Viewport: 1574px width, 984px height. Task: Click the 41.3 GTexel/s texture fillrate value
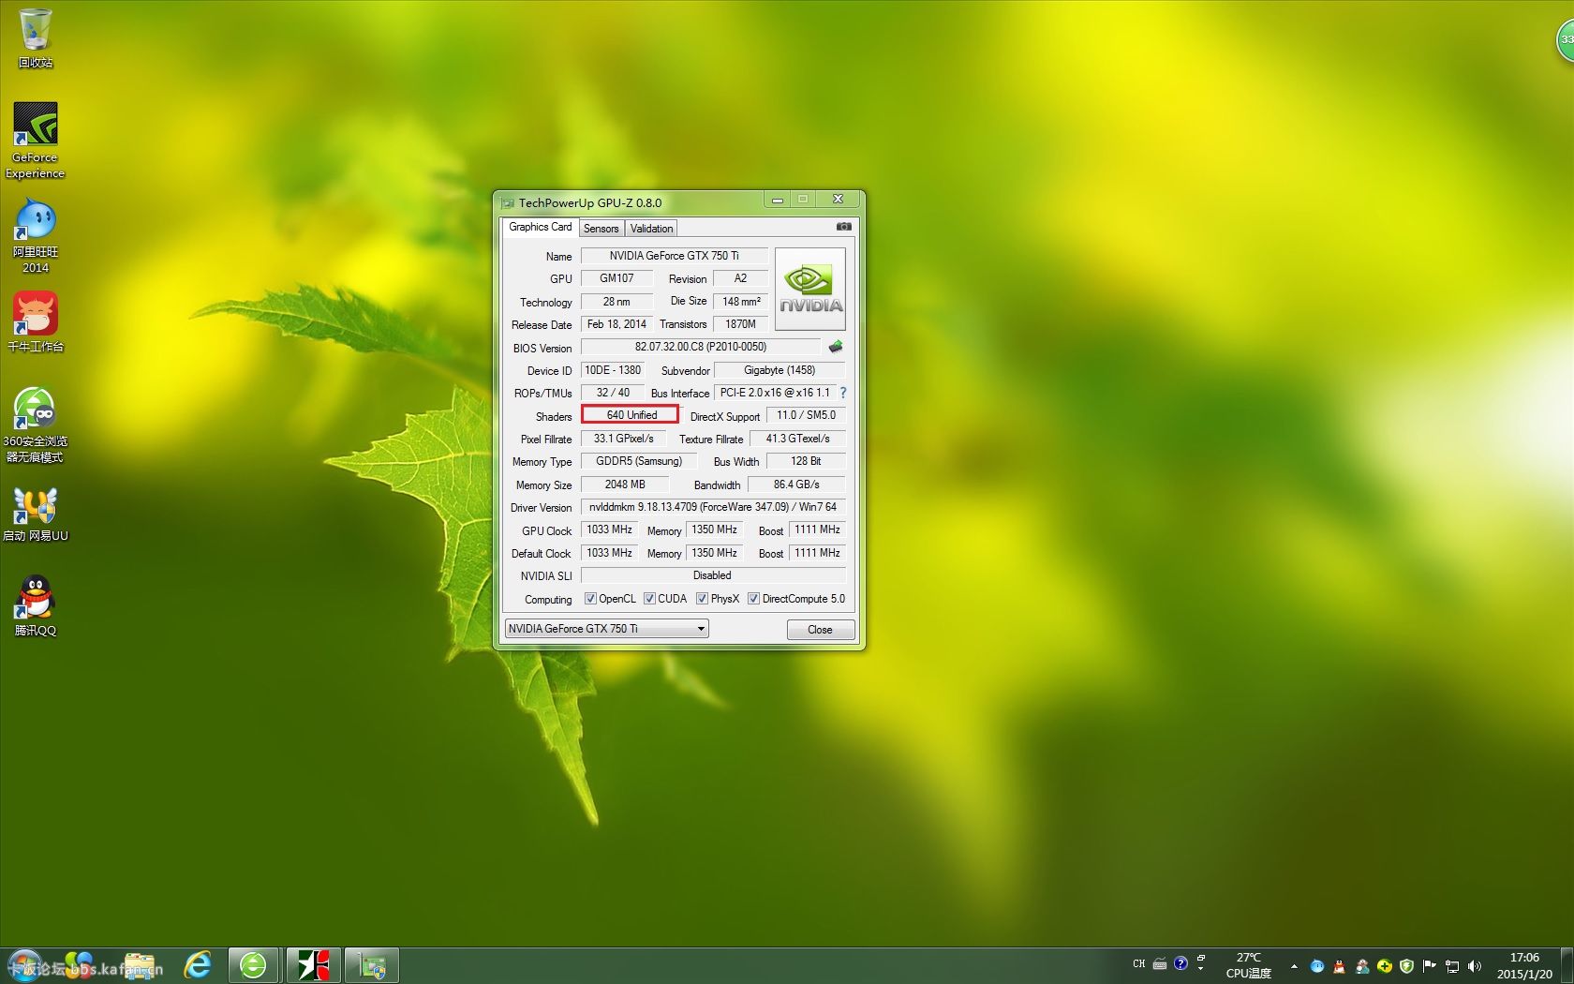(x=797, y=439)
